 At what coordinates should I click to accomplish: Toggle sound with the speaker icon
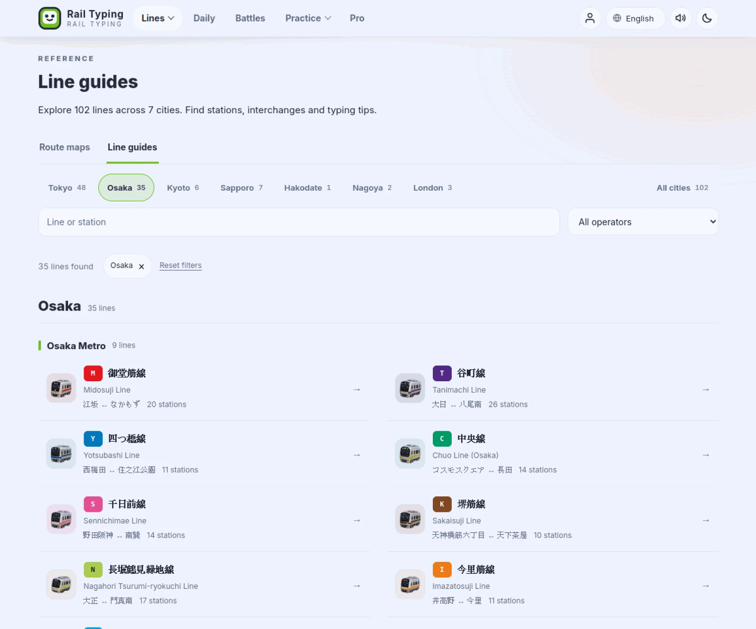(680, 18)
